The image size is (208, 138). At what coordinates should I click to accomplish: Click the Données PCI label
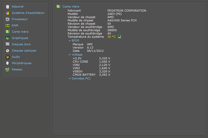click(81, 78)
